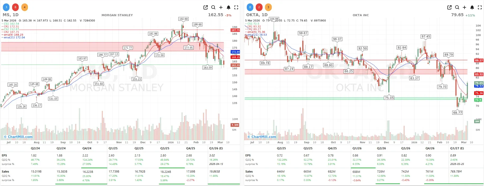Click the Sales value 646M in the OKTA table

[x=281, y=171]
